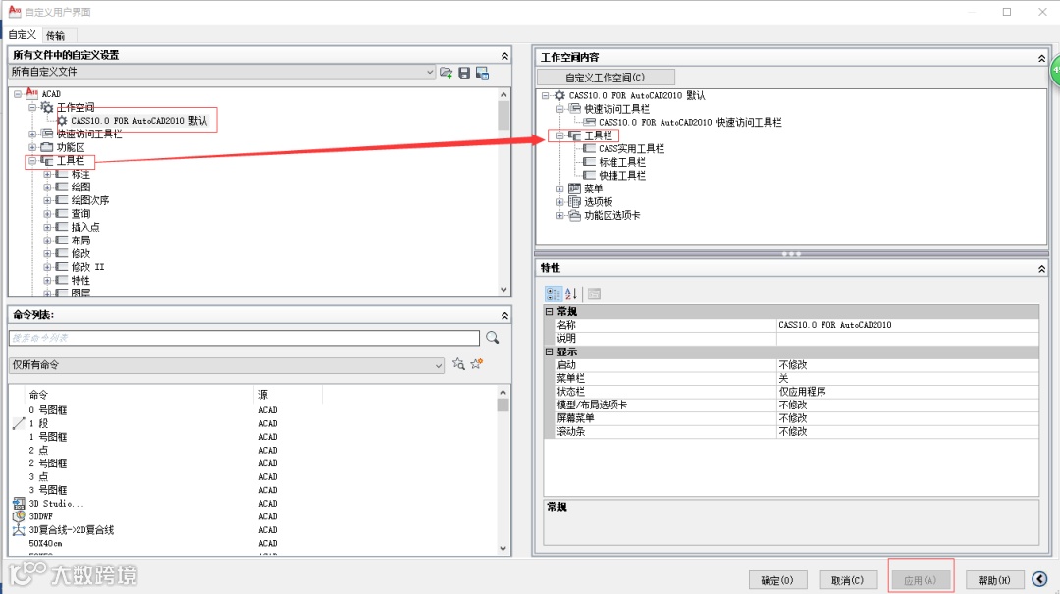Viewport: 1060px width, 594px height.
Task: Click the 3D复合线->2D复合线 command icon
Action: 19,530
